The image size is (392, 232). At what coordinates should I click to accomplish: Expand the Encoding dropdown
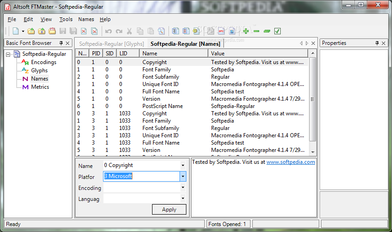pyautogui.click(x=183, y=188)
